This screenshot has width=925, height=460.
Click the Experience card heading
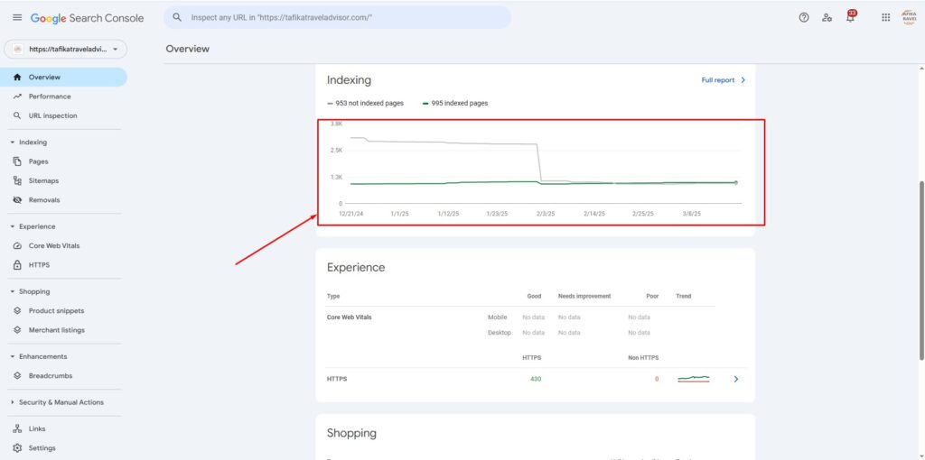tap(356, 267)
